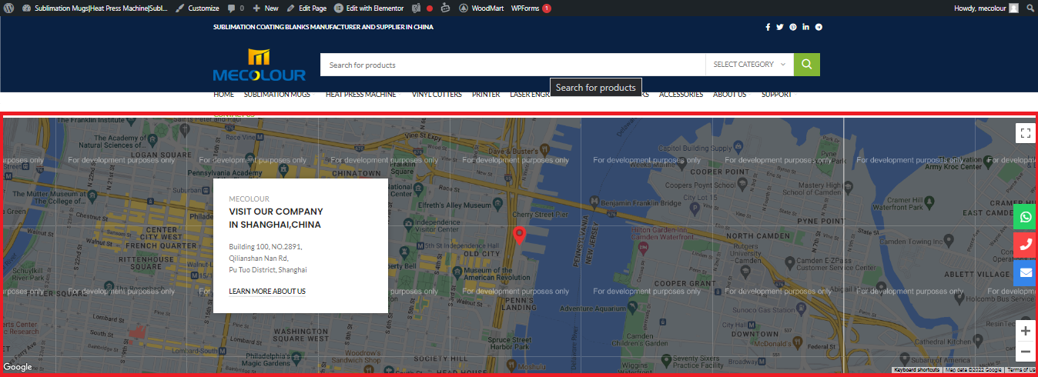
Task: Open the Pinterest social link
Action: [793, 27]
